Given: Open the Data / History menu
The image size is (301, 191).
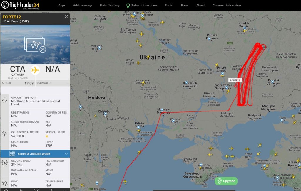Looking at the screenshot, I should tap(110, 5).
